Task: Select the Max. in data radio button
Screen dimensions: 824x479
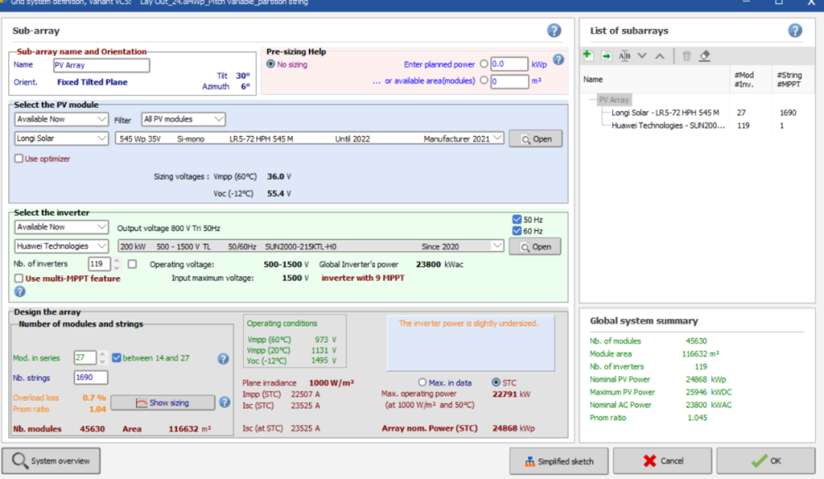Action: [423, 382]
